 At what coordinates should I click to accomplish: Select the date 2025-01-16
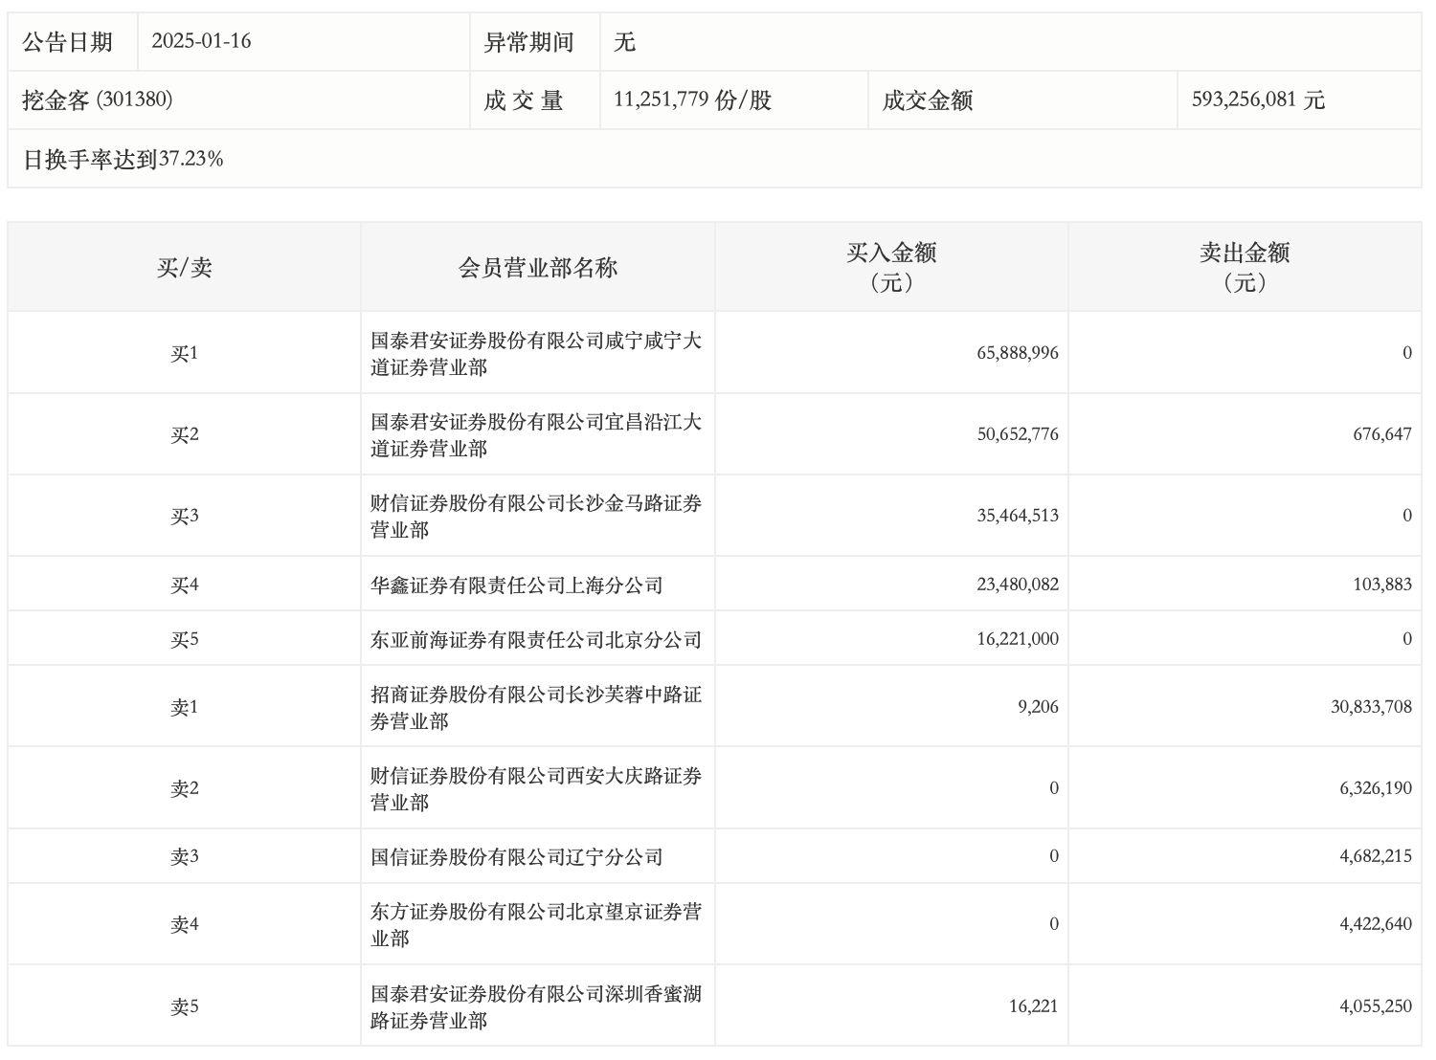pyautogui.click(x=201, y=41)
